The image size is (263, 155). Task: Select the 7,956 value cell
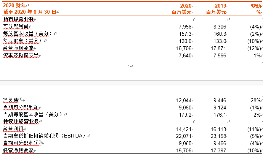tap(185, 27)
